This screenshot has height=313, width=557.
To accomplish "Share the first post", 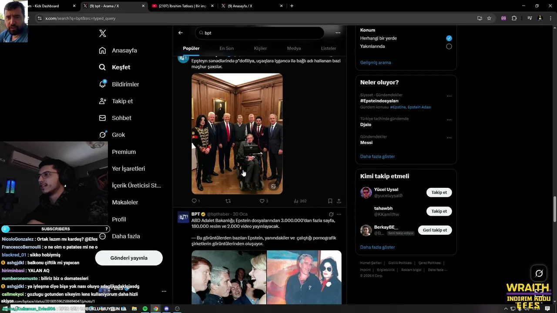I will pos(339,201).
